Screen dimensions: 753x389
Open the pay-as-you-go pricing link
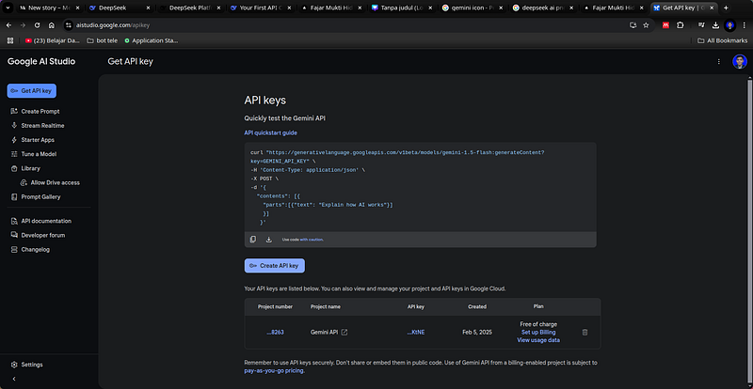[274, 370]
